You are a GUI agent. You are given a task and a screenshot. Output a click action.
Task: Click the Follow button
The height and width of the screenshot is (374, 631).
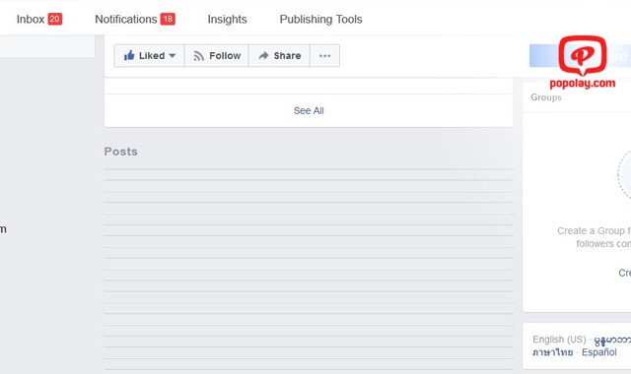tap(217, 55)
